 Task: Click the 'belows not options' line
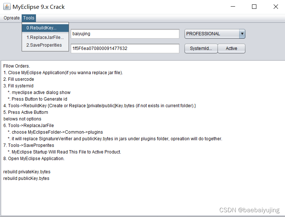[x=22, y=119]
